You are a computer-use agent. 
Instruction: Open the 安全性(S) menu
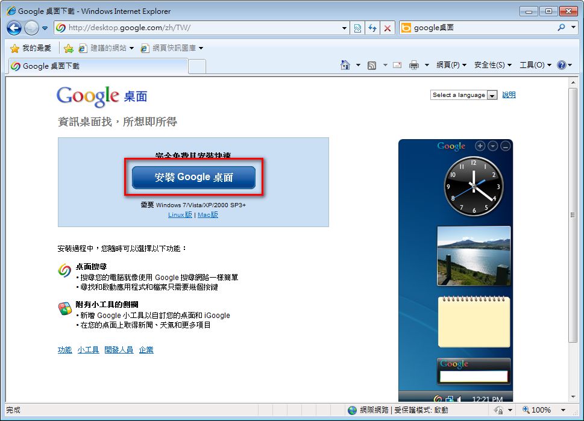coord(493,65)
